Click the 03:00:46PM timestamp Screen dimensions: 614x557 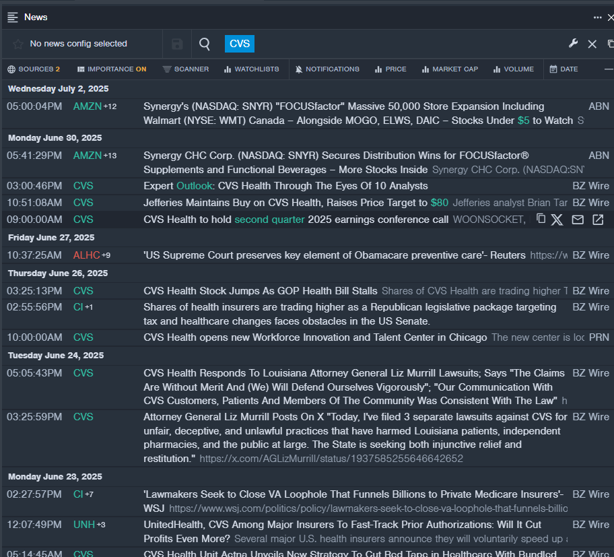pos(34,186)
